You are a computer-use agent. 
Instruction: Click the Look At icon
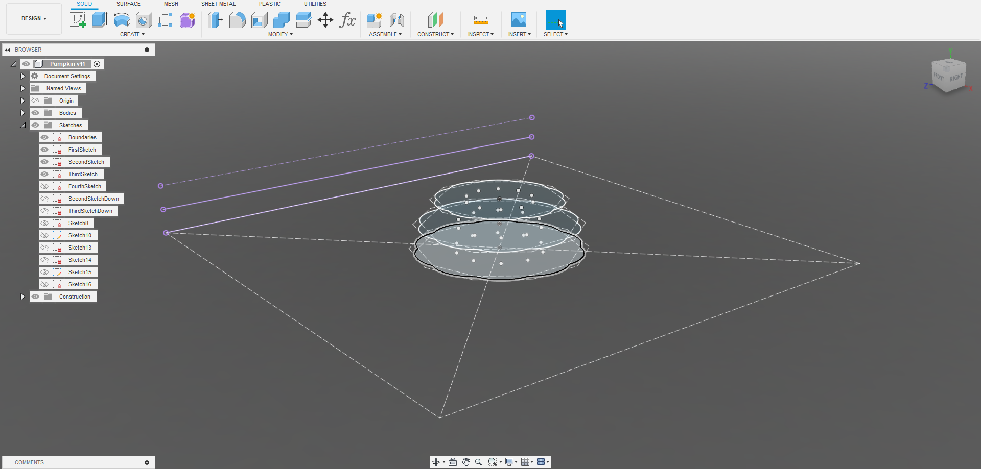453,462
